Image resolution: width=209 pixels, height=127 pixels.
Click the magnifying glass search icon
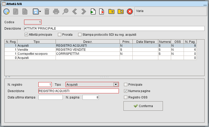(x=66, y=11)
